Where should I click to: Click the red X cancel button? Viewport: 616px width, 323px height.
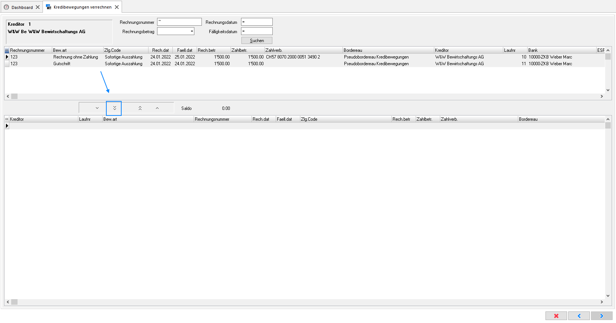pos(556,316)
